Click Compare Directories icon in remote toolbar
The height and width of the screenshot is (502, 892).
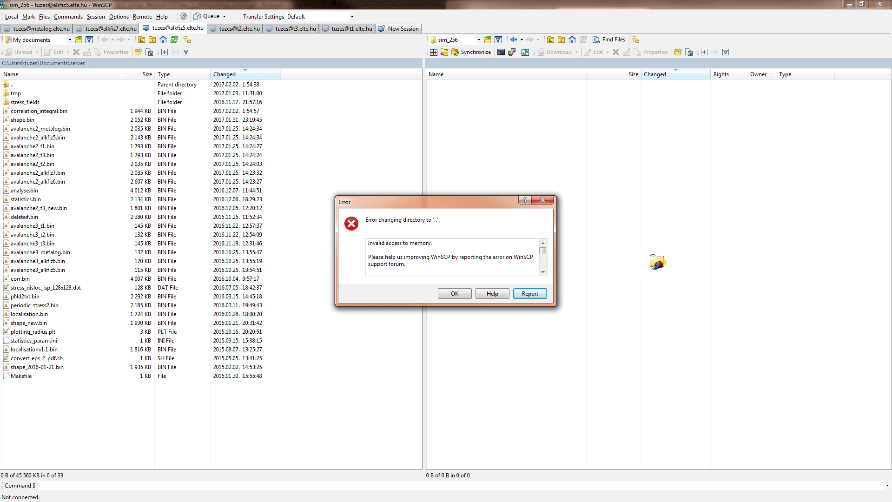coord(434,52)
